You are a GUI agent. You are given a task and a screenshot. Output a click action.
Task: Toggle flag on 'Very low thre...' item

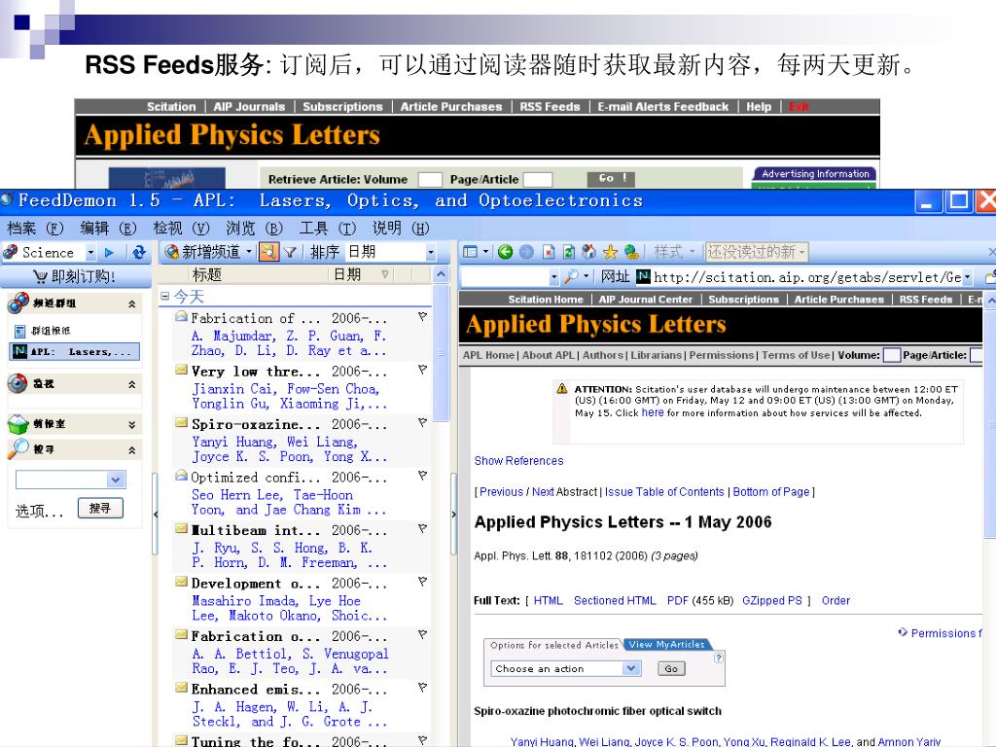pos(422,370)
